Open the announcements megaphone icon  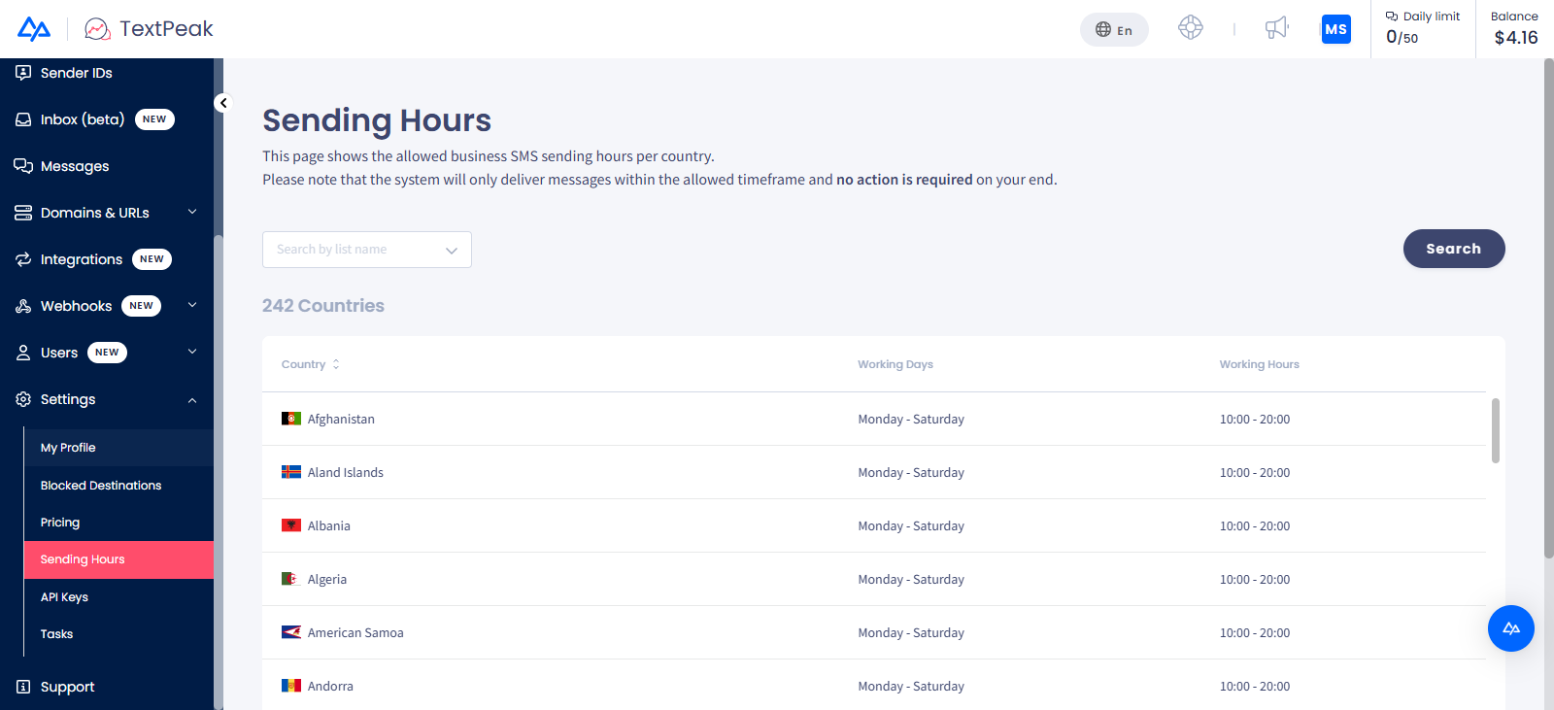tap(1277, 28)
